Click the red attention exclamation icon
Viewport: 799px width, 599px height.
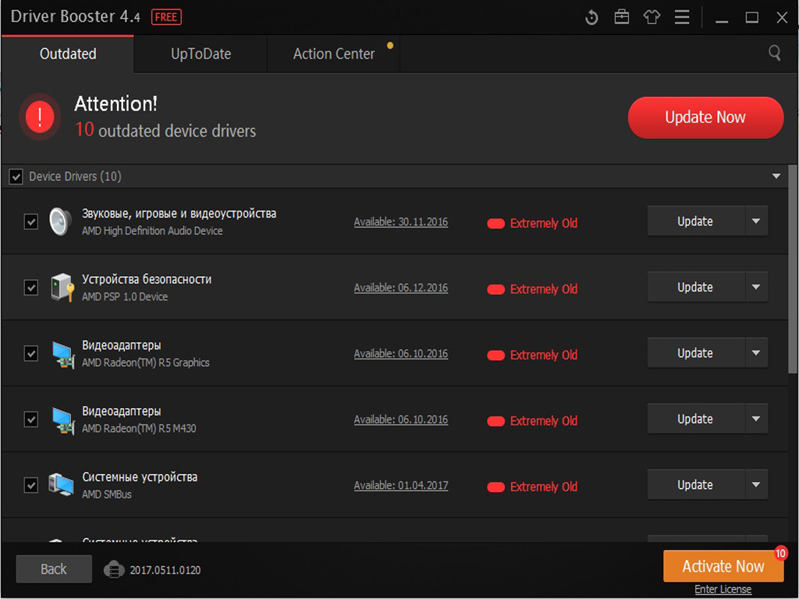pyautogui.click(x=39, y=116)
